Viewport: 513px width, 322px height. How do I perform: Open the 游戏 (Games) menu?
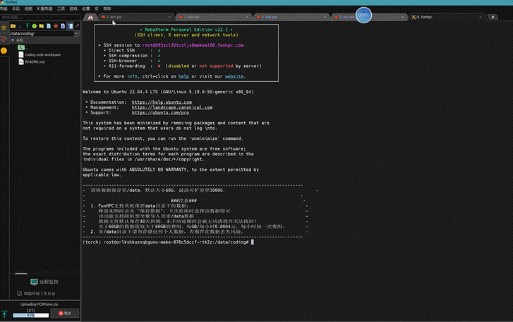[73, 8]
